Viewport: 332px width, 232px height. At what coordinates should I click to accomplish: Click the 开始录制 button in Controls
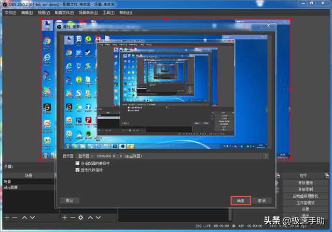(305, 189)
